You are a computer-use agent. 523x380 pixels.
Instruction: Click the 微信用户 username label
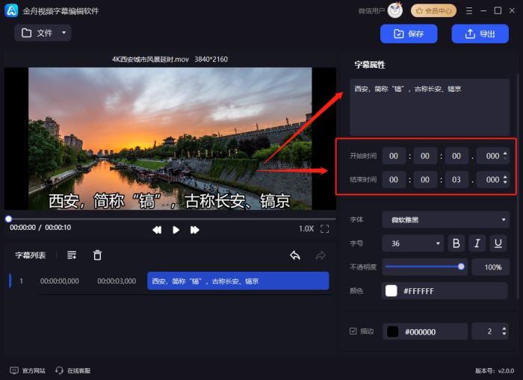371,11
